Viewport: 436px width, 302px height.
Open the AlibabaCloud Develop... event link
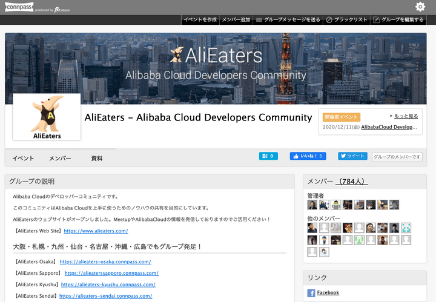click(x=389, y=127)
